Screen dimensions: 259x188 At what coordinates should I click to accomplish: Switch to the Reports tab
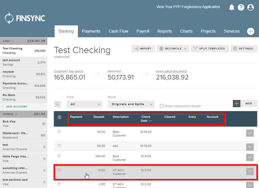(x=165, y=31)
